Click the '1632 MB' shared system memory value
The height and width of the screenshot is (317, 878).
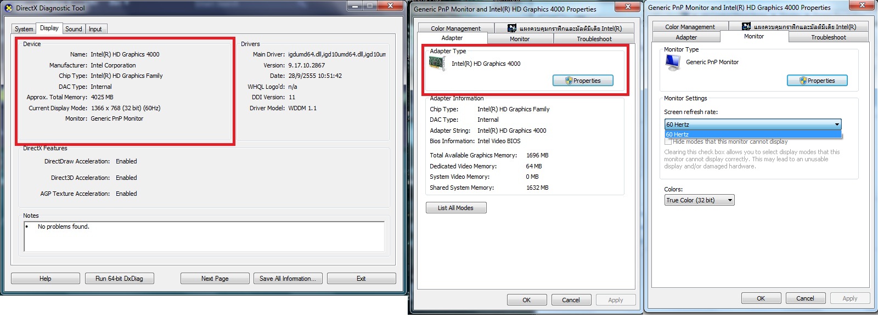click(537, 188)
